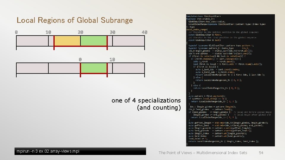Click the last gray segment of bottom bar

(128, 68)
